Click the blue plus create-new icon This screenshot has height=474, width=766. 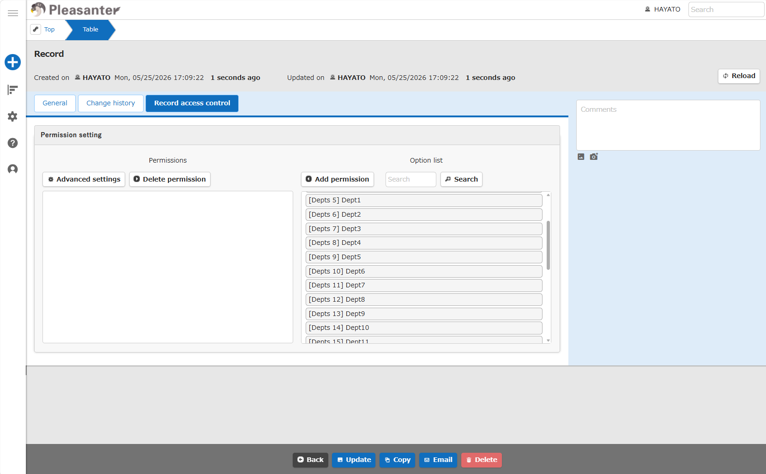tap(13, 62)
